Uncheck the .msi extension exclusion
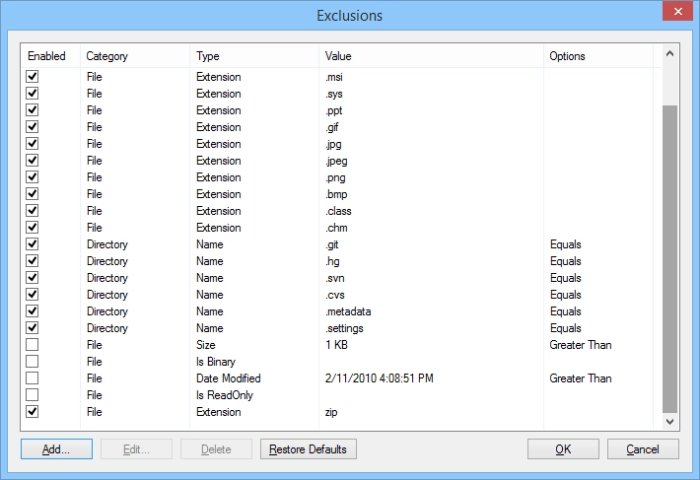700x480 pixels. coord(33,77)
